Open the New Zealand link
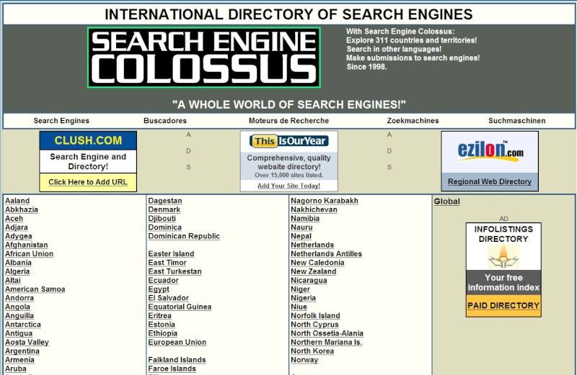Viewport: 577px width, 375px height. click(x=314, y=271)
